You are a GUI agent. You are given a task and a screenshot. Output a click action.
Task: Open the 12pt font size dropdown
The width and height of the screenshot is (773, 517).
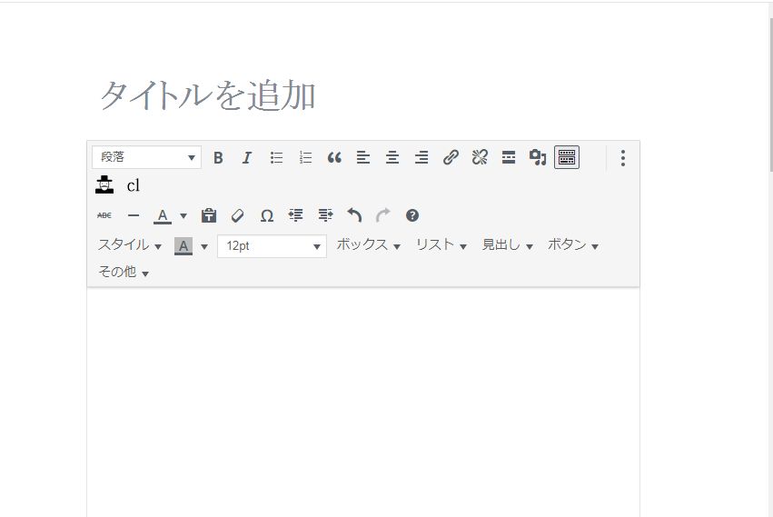(273, 245)
